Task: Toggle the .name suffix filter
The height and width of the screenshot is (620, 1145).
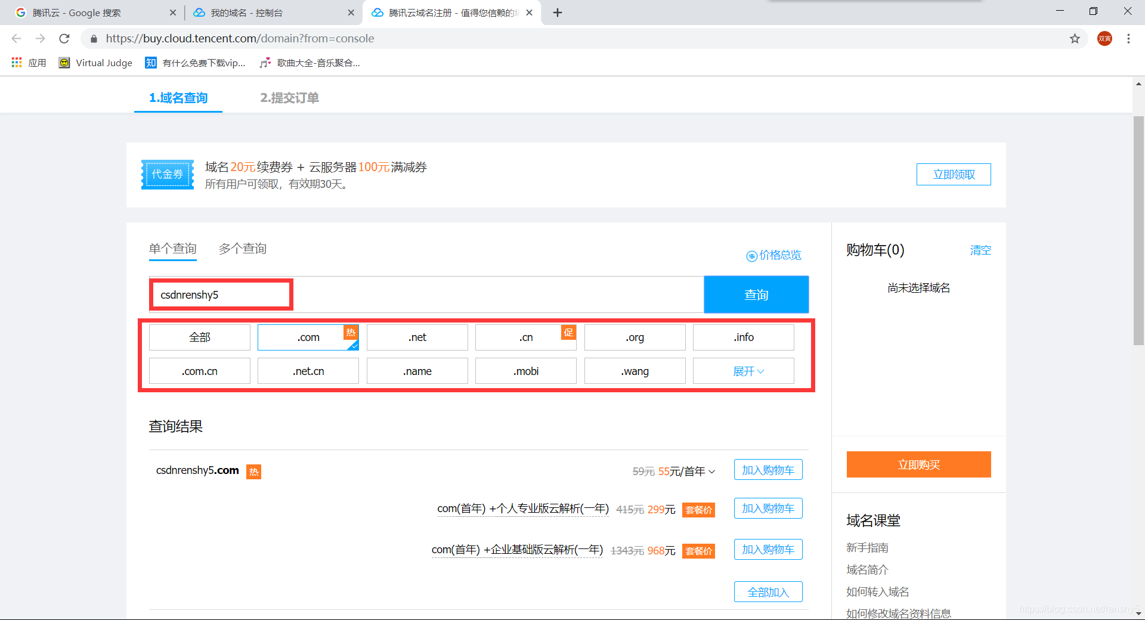Action: [417, 371]
